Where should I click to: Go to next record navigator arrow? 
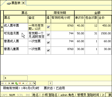[x=9, y=83]
